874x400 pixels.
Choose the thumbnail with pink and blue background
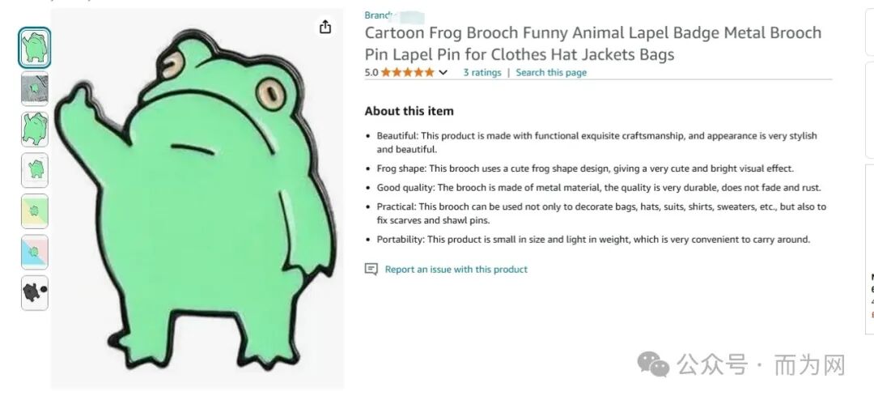[x=35, y=252]
